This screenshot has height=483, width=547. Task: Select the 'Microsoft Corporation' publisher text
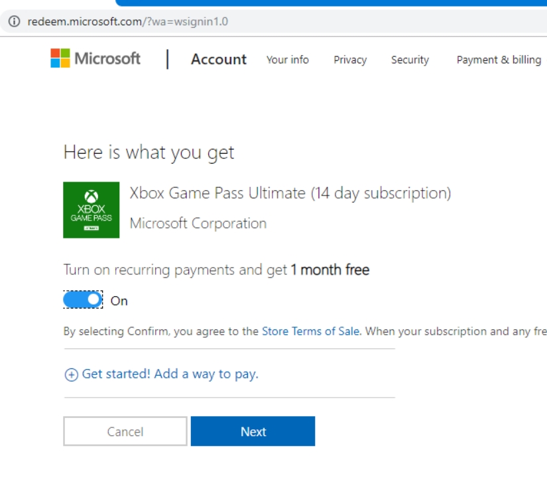198,223
